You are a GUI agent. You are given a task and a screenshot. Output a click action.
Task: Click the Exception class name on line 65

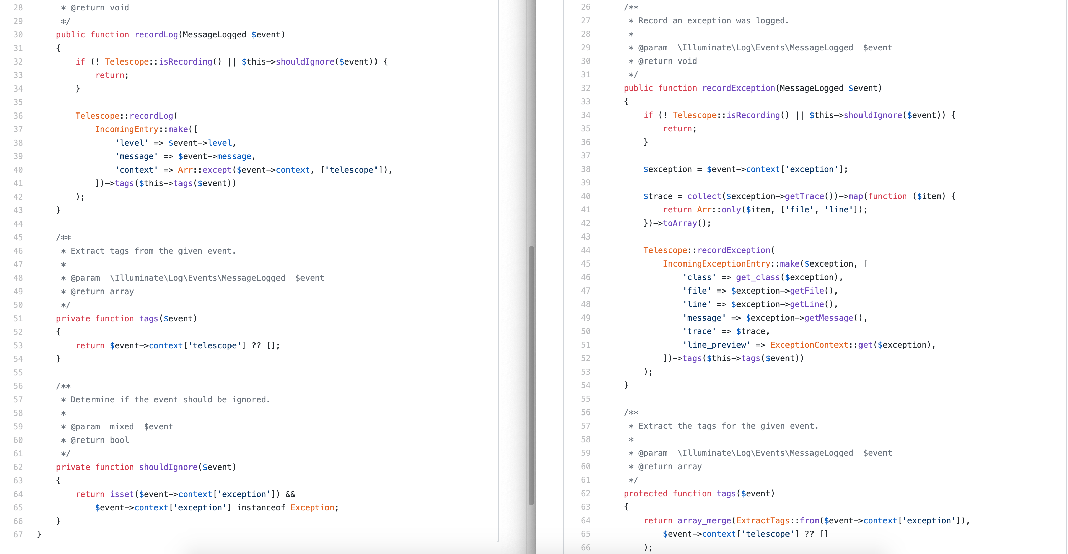[313, 508]
